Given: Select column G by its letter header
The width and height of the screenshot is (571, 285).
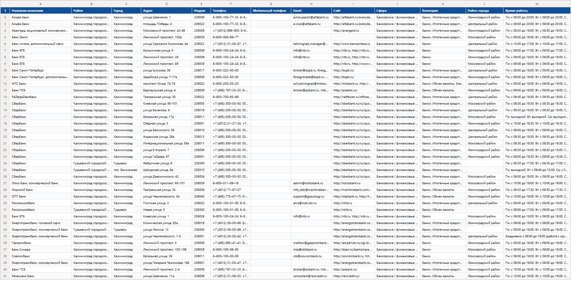Looking at the screenshot, I should click(271, 4).
